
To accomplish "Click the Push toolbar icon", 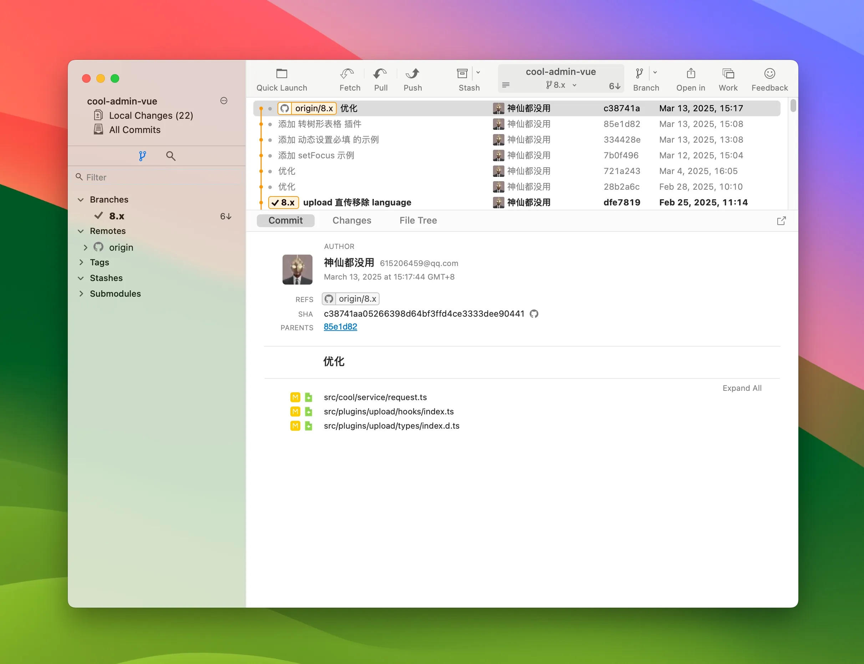I will click(x=412, y=74).
